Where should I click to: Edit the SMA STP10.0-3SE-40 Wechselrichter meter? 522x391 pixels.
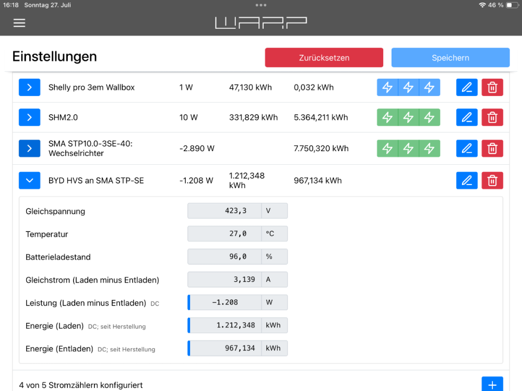tap(467, 149)
